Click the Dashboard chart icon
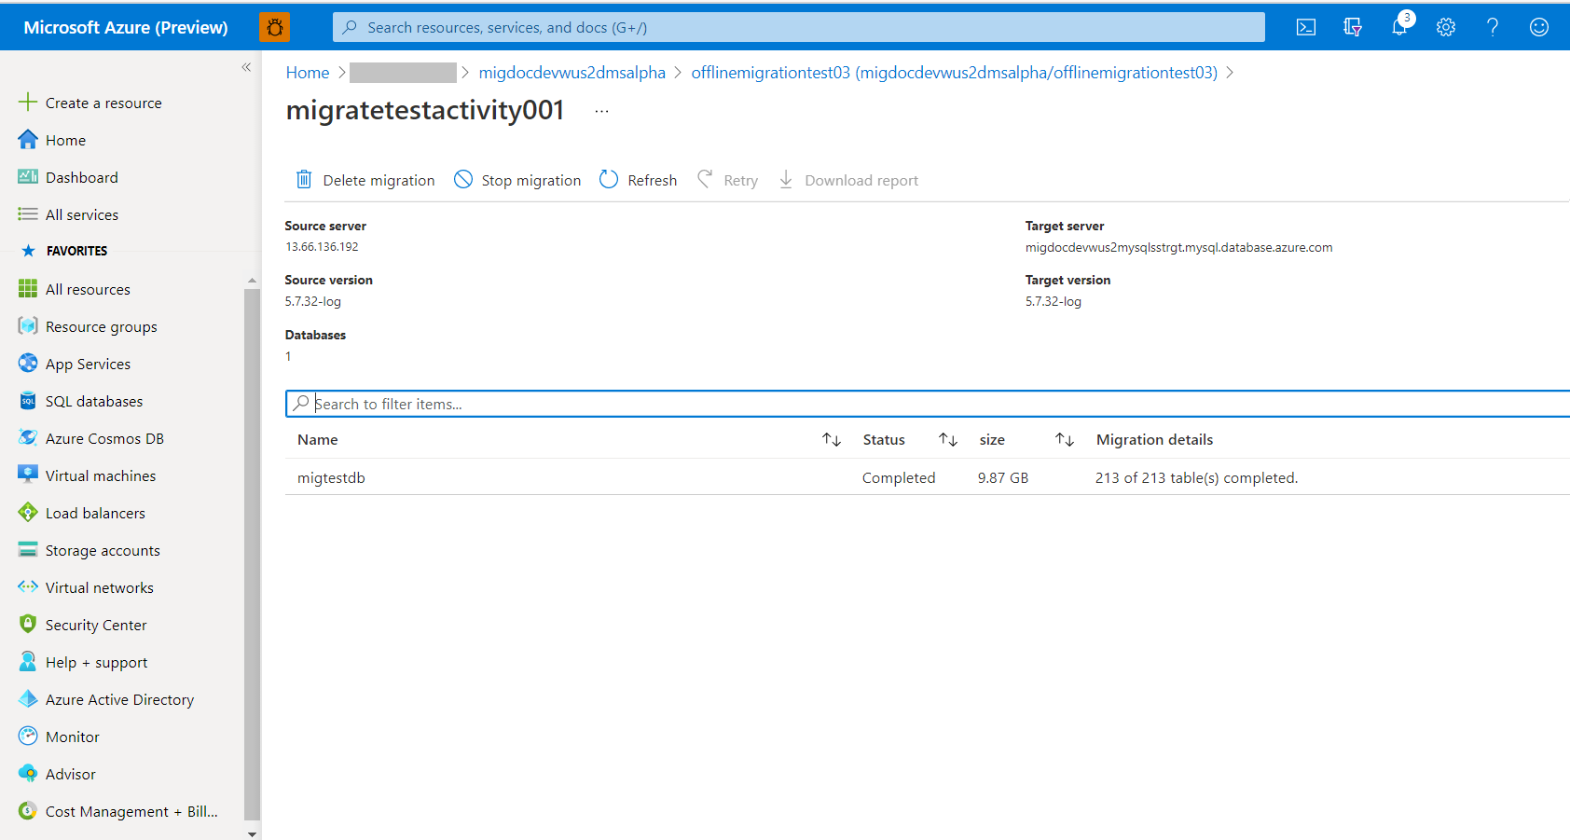 click(x=28, y=177)
